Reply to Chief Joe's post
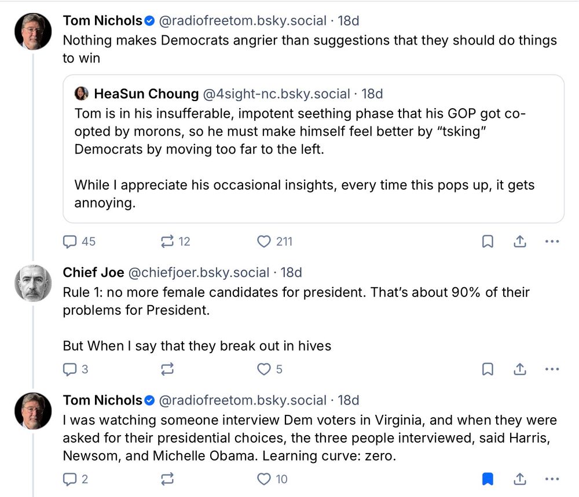 tap(70, 369)
